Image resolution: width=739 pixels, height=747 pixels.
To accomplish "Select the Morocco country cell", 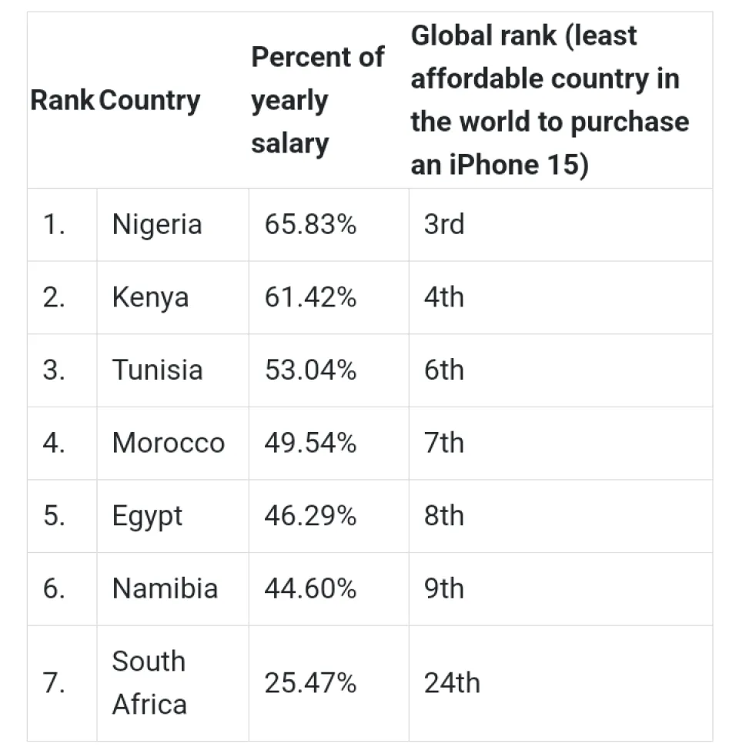I will (168, 443).
